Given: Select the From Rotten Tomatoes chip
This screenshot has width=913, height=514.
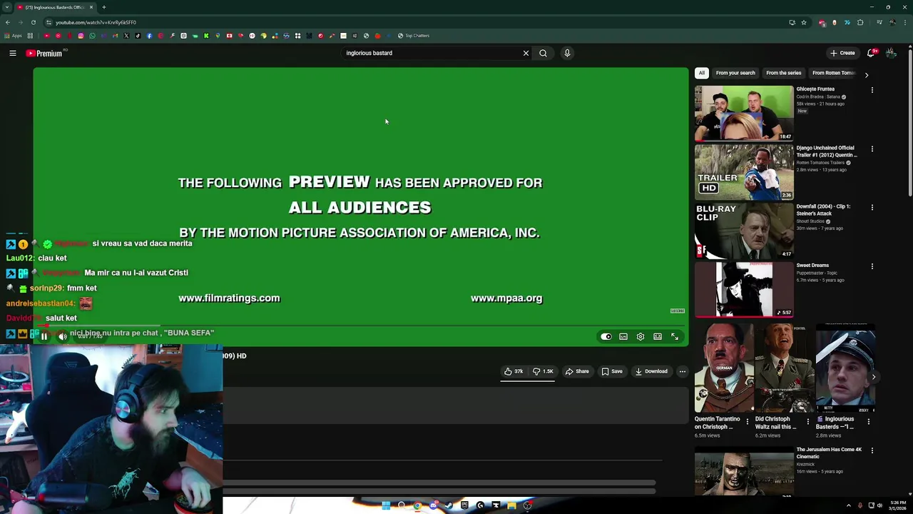Looking at the screenshot, I should click(x=833, y=73).
